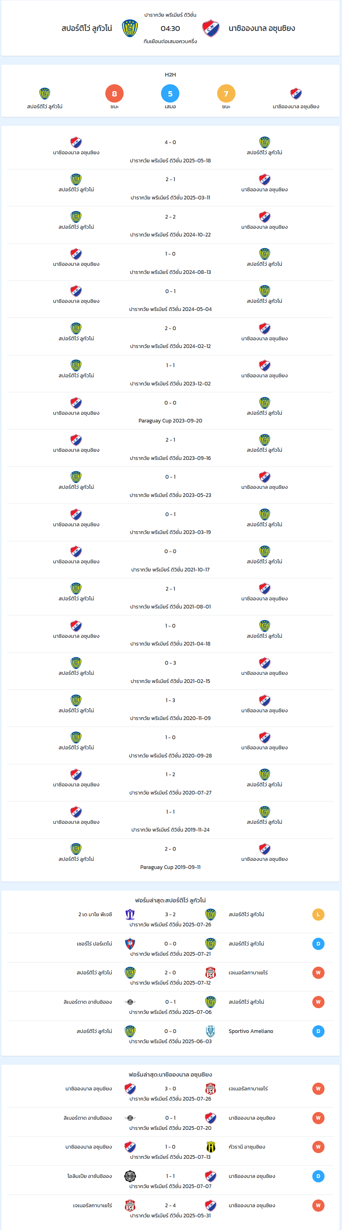Click the orange 8 wins circle
This screenshot has height=1230, width=342.
(115, 94)
